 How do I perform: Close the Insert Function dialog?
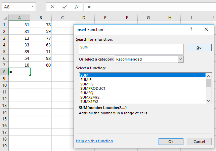206,30
